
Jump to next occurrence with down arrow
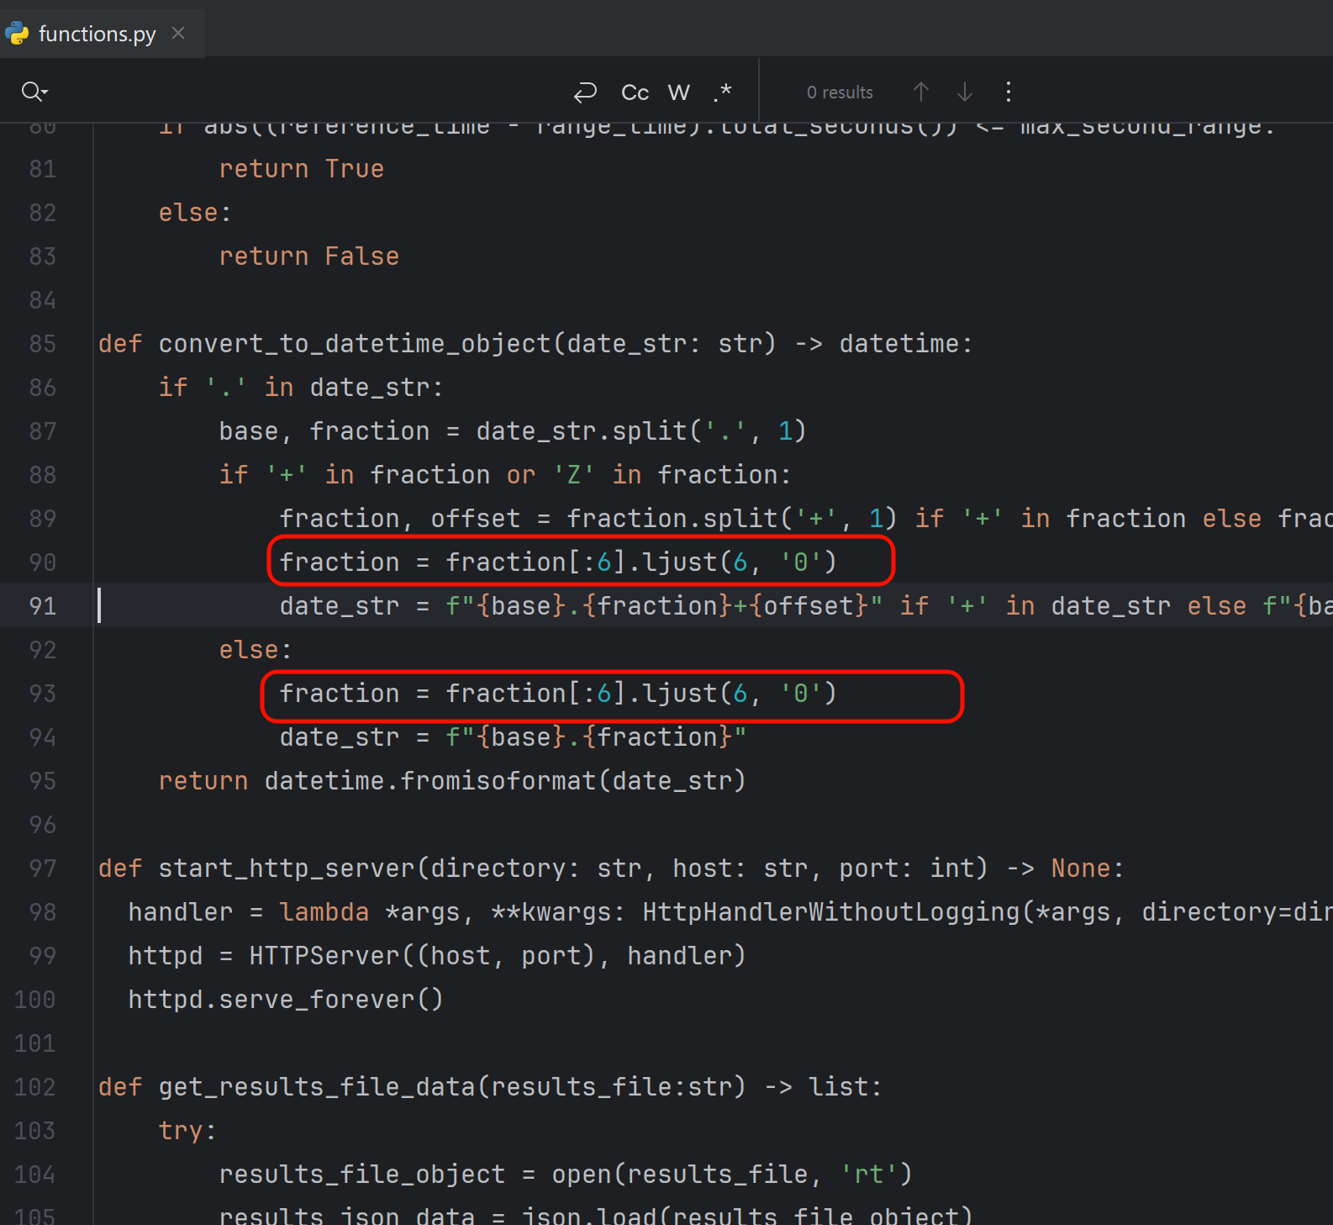(965, 92)
